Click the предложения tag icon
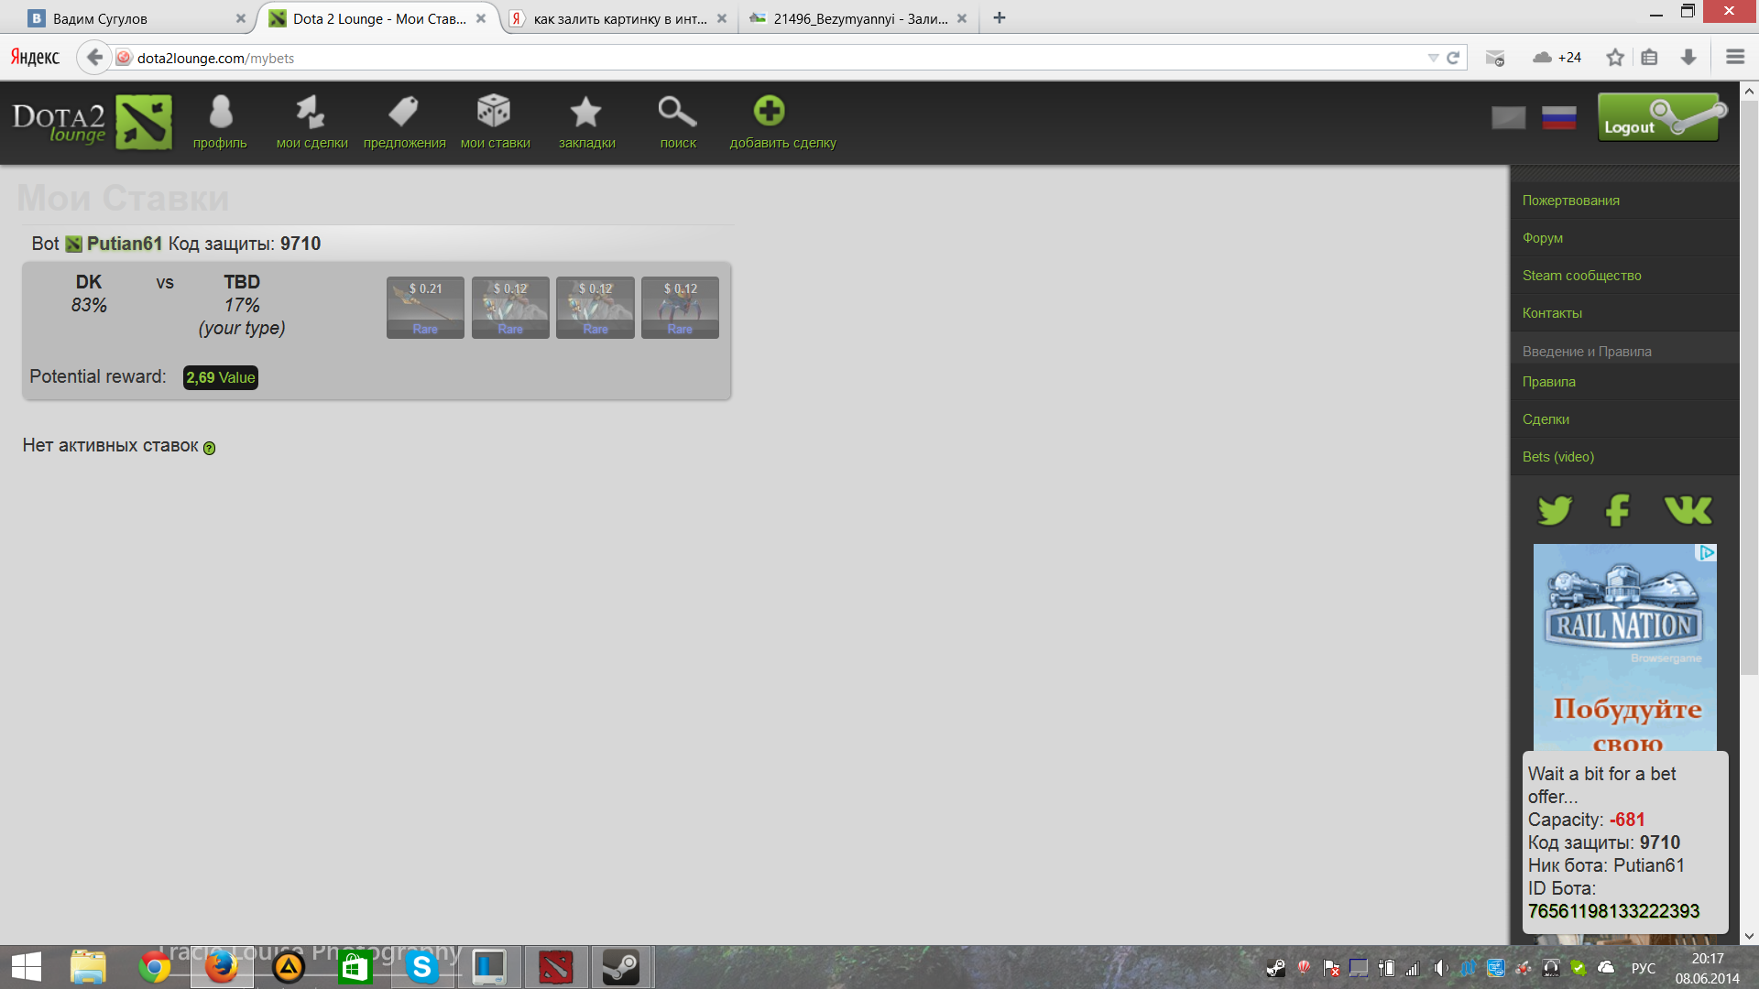1759x989 pixels. click(x=403, y=113)
